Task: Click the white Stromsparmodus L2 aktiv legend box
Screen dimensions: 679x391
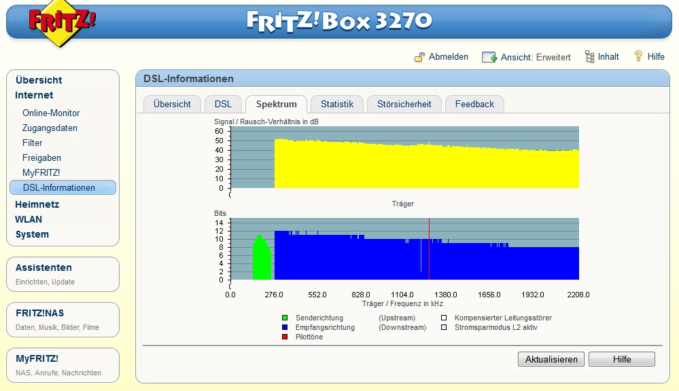Action: click(444, 327)
